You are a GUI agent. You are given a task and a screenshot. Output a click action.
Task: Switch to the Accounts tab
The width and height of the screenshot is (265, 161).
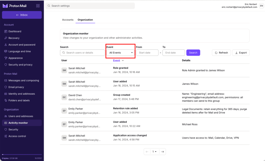[x=68, y=20]
